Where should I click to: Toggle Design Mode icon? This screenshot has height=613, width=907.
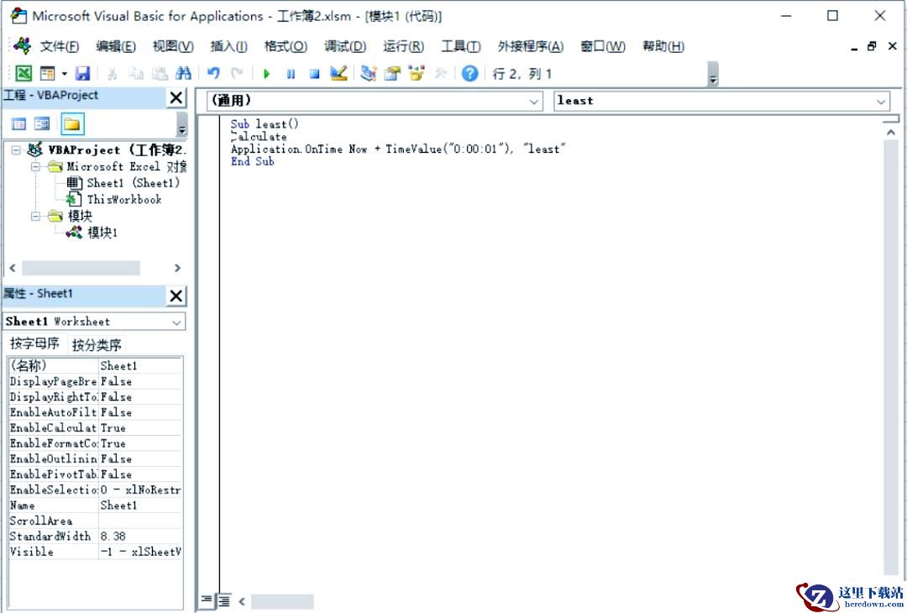pyautogui.click(x=338, y=74)
